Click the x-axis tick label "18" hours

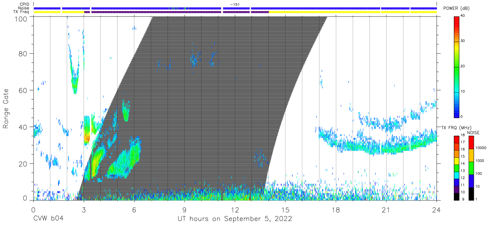pos(336,209)
